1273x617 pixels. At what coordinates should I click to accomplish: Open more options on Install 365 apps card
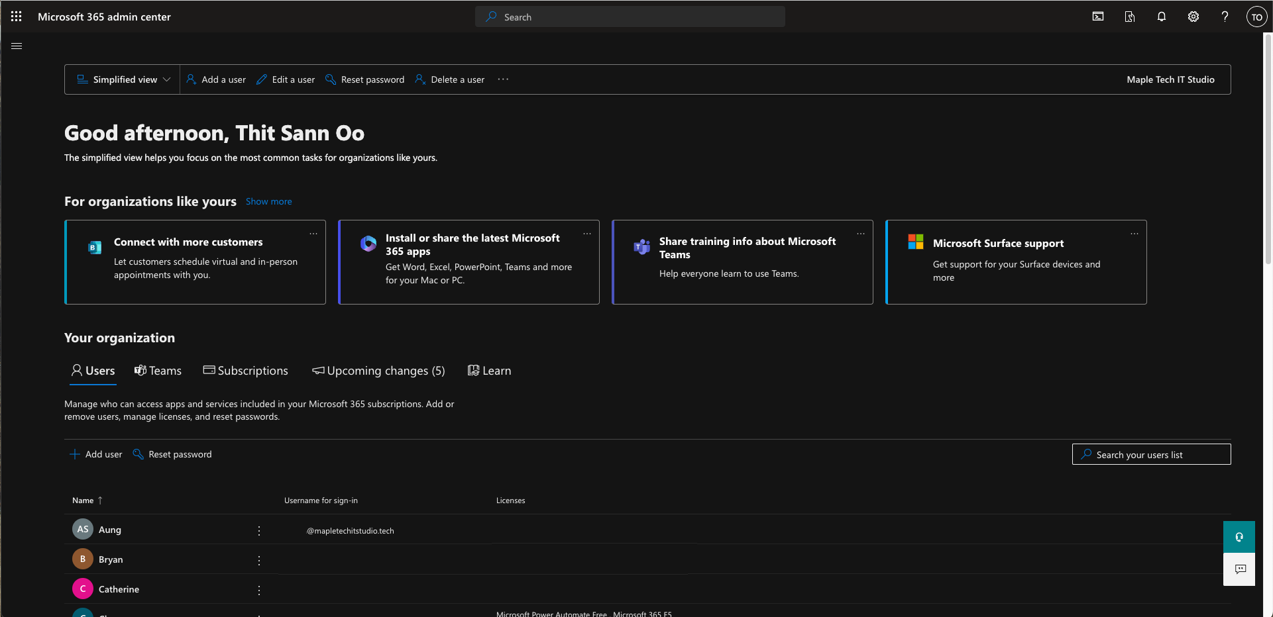[x=587, y=234]
